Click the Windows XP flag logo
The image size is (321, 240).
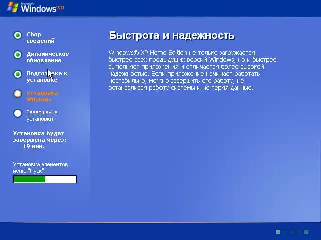[x=13, y=7]
